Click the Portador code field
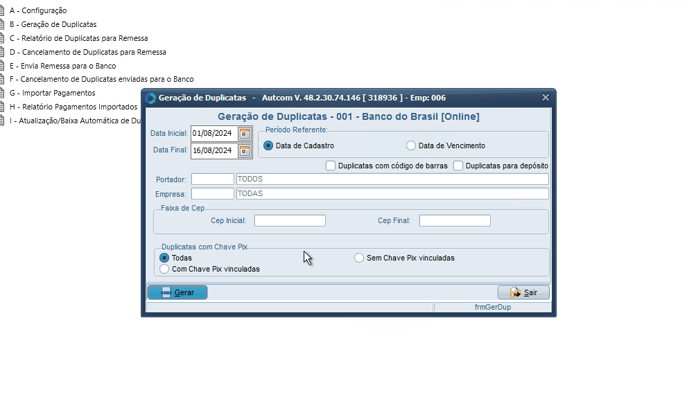This screenshot has width=696, height=406. [213, 179]
